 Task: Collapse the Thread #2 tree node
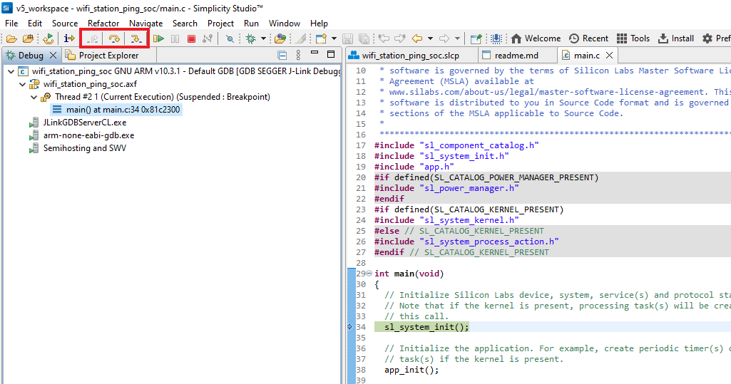(34, 97)
